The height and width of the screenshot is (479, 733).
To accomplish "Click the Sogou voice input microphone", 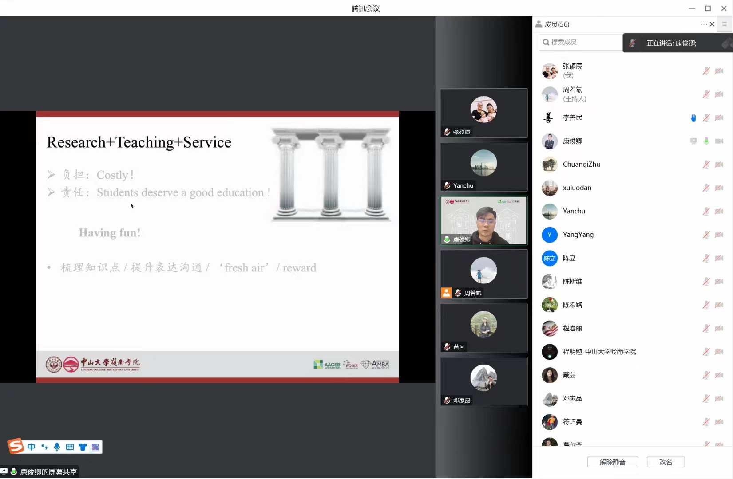I will pyautogui.click(x=57, y=447).
